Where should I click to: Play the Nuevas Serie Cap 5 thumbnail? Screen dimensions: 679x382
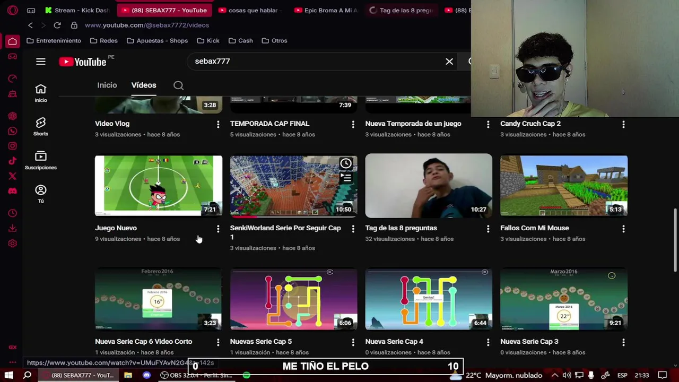coord(294,299)
